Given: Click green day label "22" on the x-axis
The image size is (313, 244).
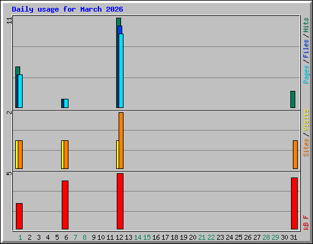Looking at the screenshot, I should [x=211, y=237].
